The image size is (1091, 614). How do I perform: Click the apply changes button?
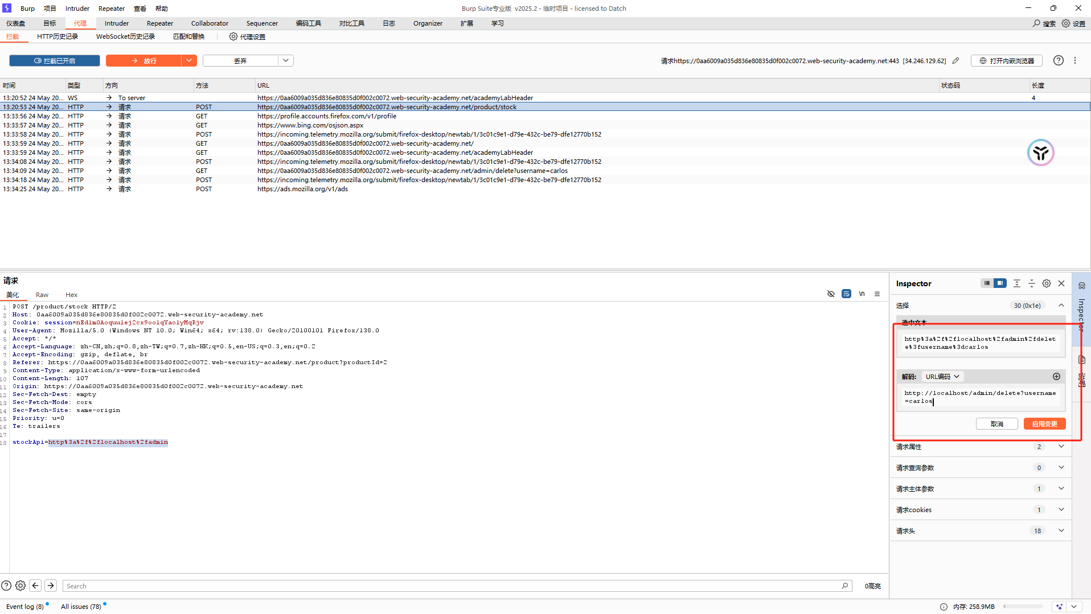(x=1044, y=424)
